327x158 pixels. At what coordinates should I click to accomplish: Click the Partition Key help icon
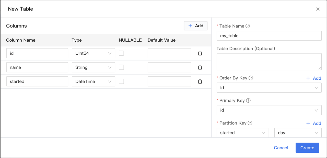pos(250,123)
